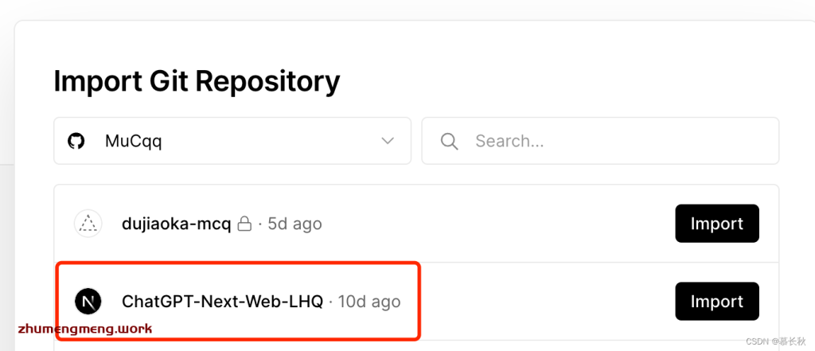Click the magnifying glass search icon

click(449, 141)
